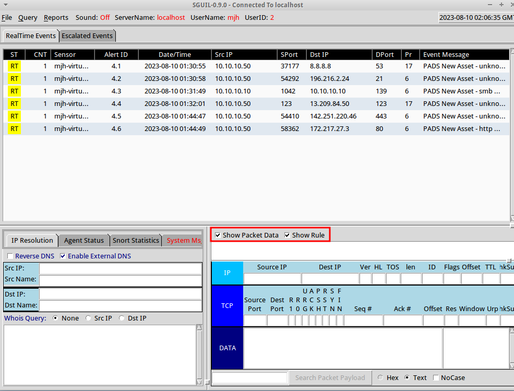Click RT status of alert 4.2
Screen dimensions: 514x391
[14, 79]
